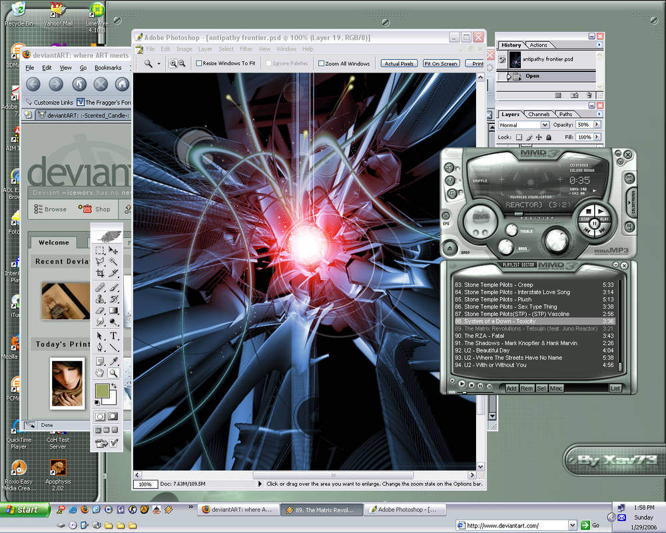Switch to Standard edit mode
Image resolution: width=666 pixels, height=533 pixels.
[x=101, y=416]
